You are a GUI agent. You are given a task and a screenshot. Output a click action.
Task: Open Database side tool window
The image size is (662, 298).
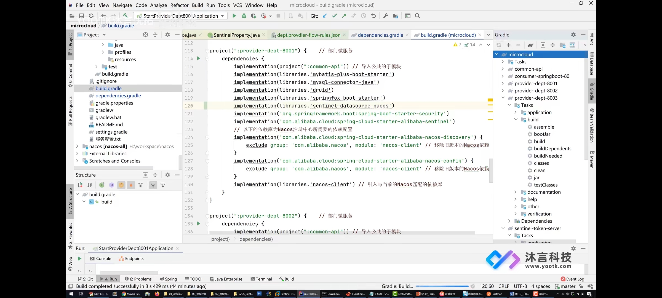(592, 63)
